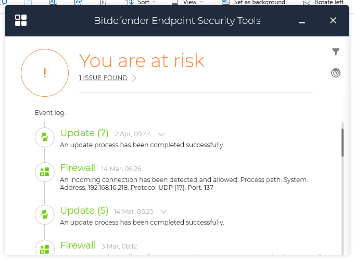
Task: Select the Firewall 14 Mar event title
Action: 78,168
